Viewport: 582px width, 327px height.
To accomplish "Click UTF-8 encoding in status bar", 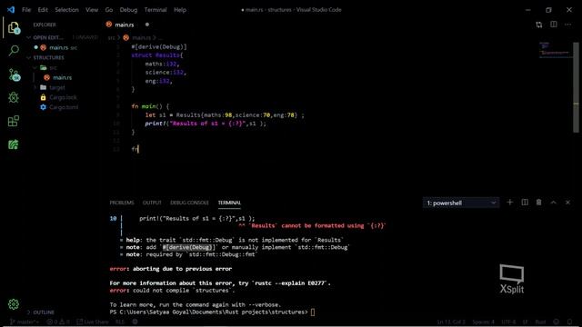I will (508, 322).
